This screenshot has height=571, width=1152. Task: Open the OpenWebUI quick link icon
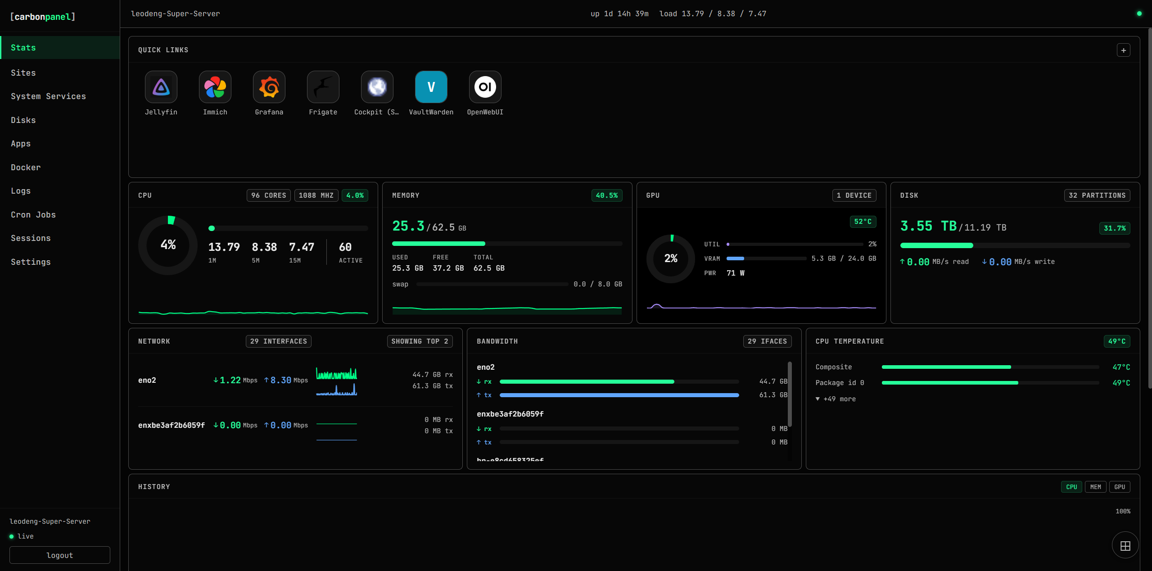point(485,87)
